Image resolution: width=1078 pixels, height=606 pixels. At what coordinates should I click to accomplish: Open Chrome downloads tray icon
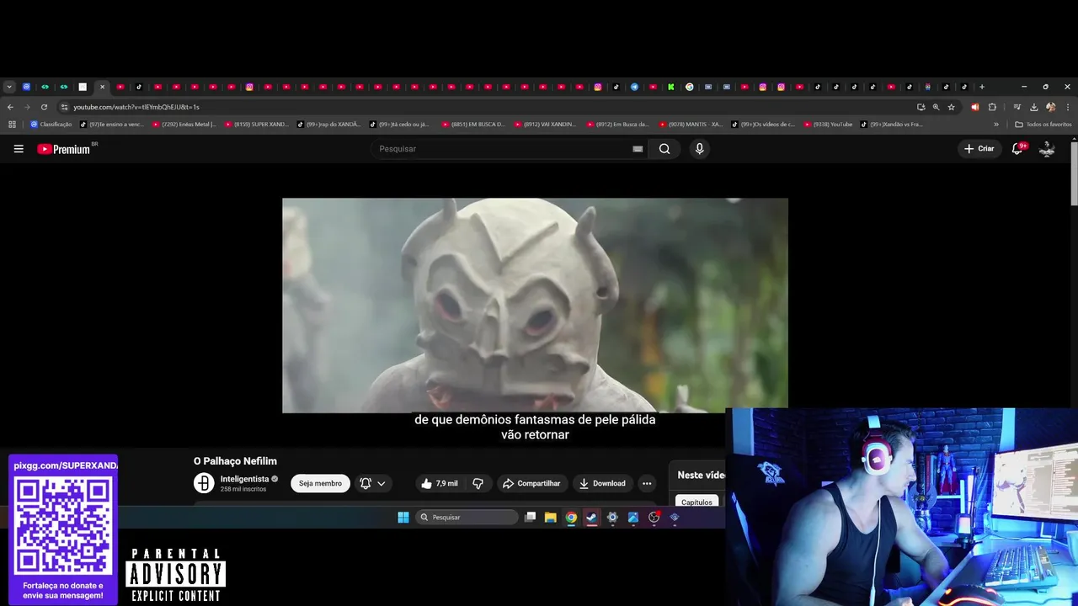click(x=1033, y=107)
